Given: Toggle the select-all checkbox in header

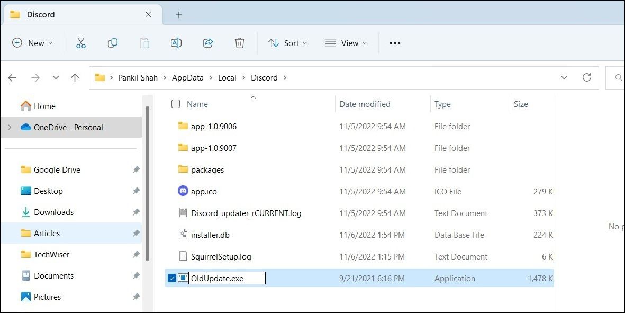Looking at the screenshot, I should 175,104.
